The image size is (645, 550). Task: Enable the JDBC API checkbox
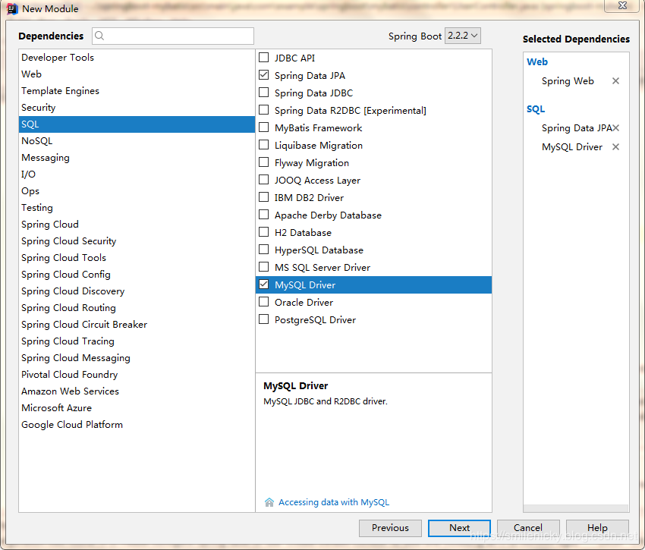[263, 58]
